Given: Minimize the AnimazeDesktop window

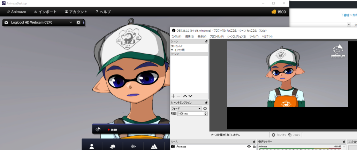Looking at the screenshot, I should coord(263,3).
